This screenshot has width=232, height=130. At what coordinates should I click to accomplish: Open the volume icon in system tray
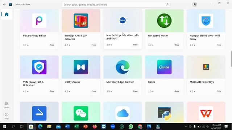(x=208, y=126)
